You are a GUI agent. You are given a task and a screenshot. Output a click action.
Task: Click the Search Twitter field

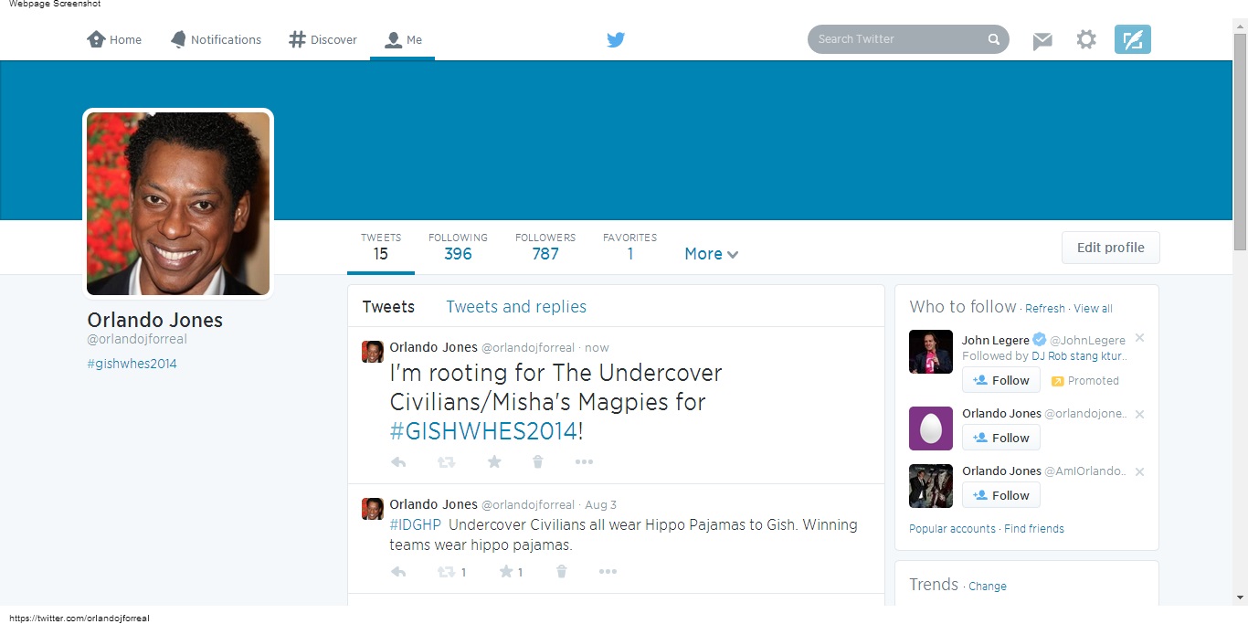(898, 39)
